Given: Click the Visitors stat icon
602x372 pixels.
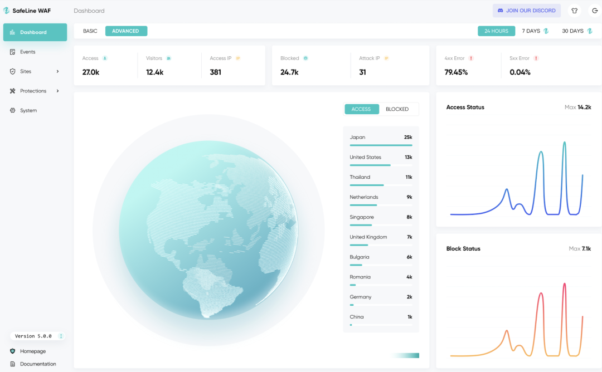Looking at the screenshot, I should click(x=168, y=58).
